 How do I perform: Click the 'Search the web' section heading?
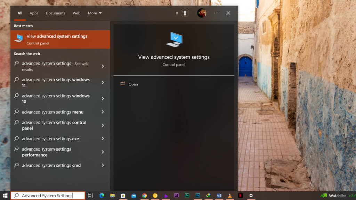pos(27,54)
